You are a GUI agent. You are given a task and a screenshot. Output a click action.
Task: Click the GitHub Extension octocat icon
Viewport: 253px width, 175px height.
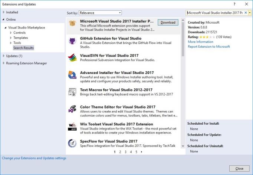(73, 41)
